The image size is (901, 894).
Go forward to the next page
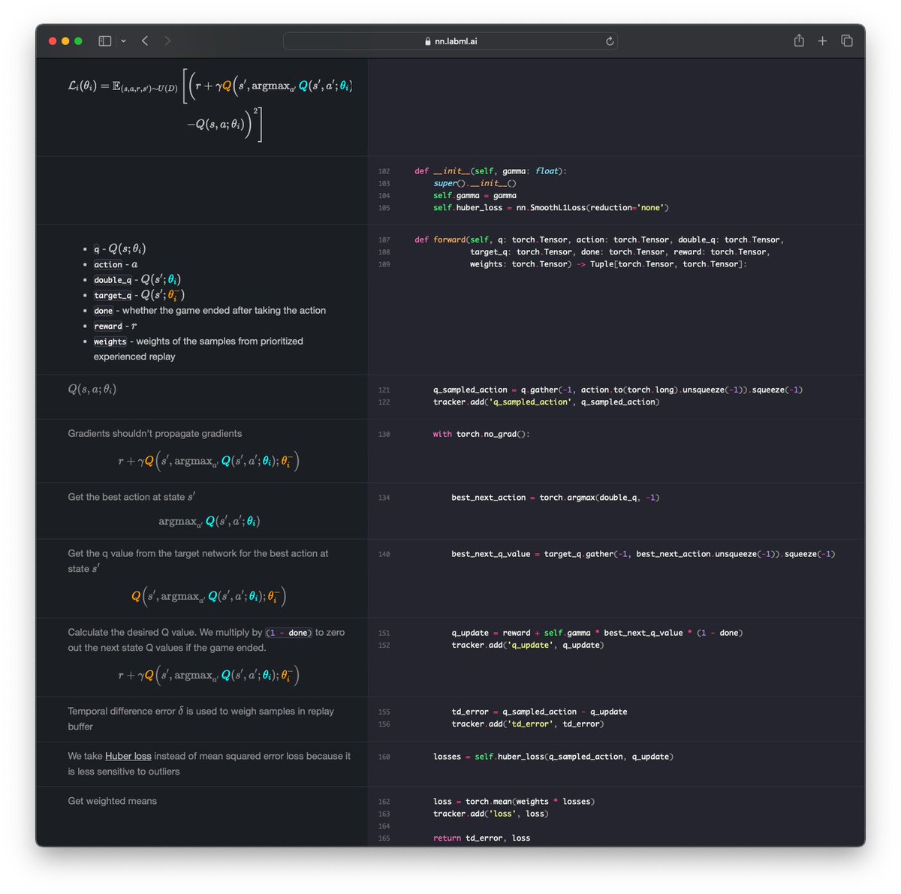click(x=167, y=41)
